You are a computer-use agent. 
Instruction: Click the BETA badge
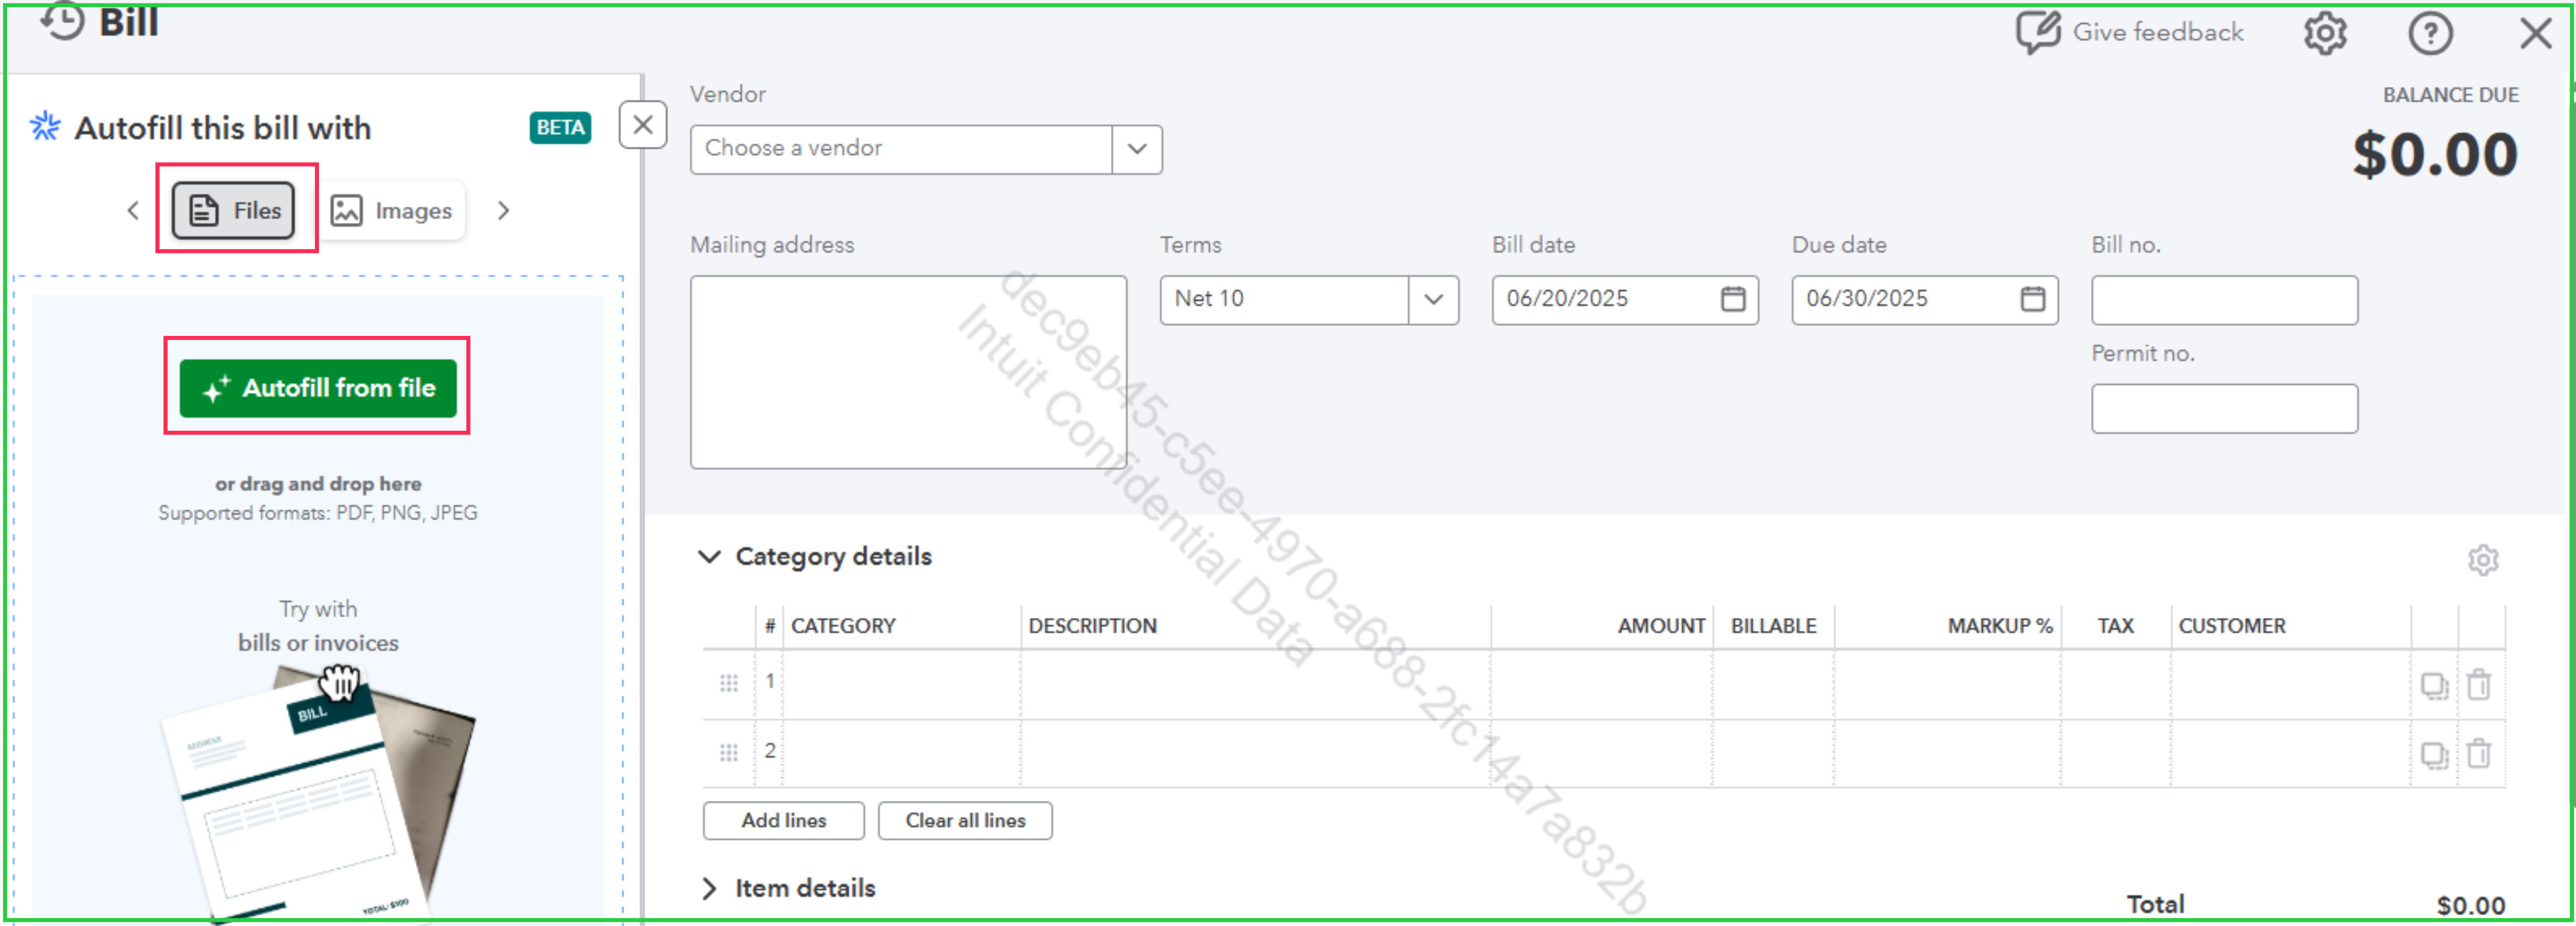[x=560, y=128]
